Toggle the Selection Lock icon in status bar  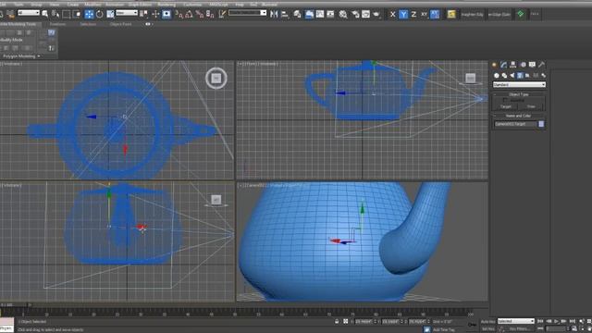coord(337,322)
